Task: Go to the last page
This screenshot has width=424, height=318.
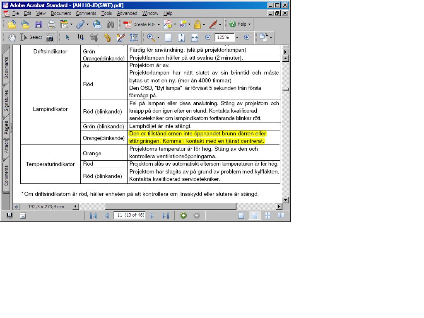Action: pyautogui.click(x=166, y=215)
